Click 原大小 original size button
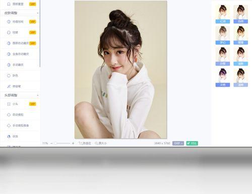This screenshot has width=252, height=194. click(x=101, y=143)
